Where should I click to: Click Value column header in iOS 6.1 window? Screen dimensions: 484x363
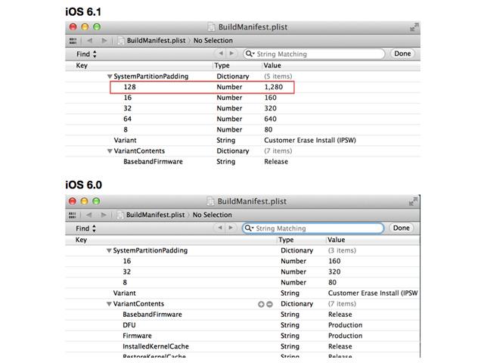(x=272, y=66)
